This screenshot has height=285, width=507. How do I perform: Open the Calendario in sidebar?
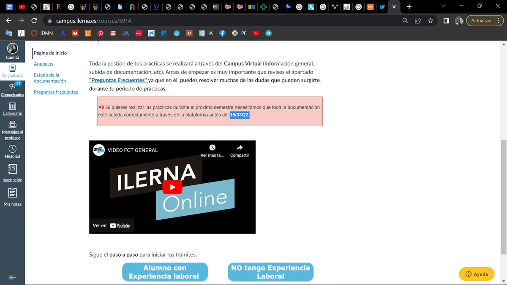12,109
